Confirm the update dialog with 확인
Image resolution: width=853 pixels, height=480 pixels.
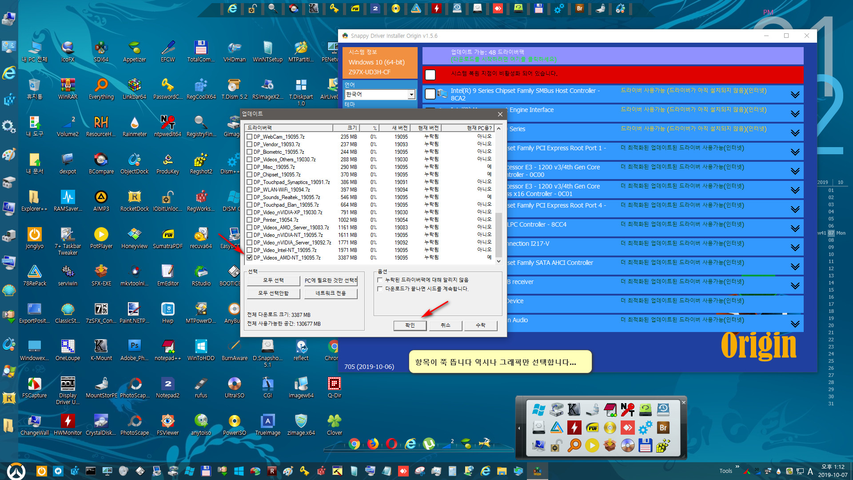pos(410,325)
